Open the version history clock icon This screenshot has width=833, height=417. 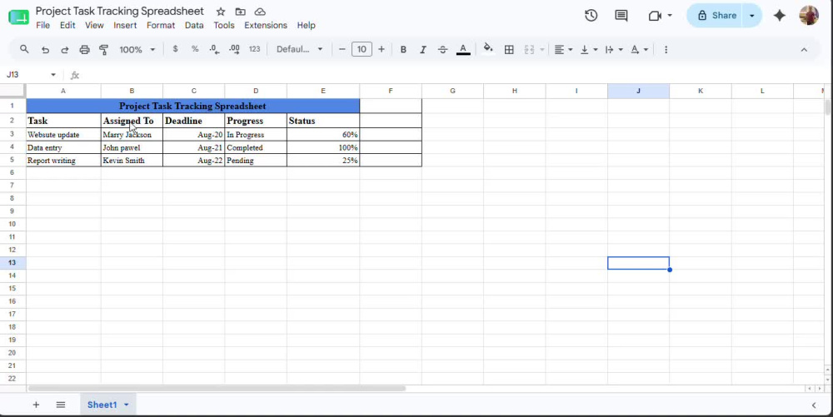tap(591, 15)
